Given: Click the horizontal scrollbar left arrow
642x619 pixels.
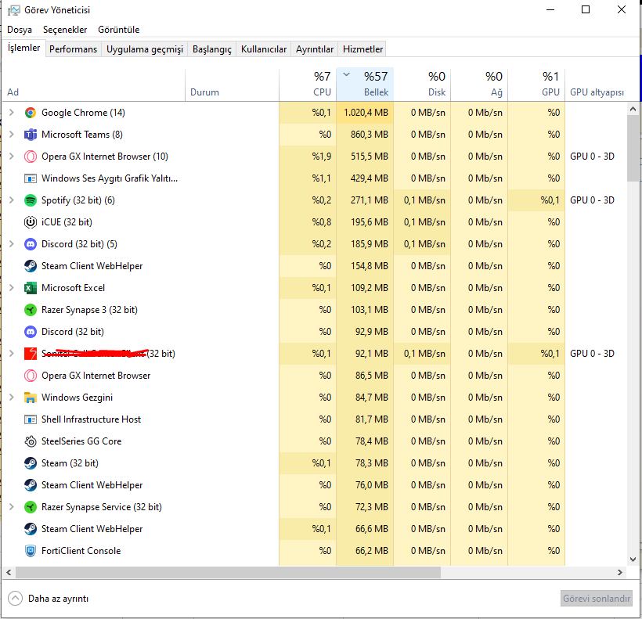Looking at the screenshot, I should [x=9, y=572].
